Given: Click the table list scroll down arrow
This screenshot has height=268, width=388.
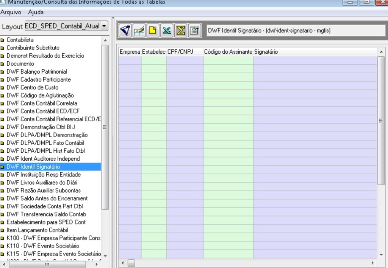Looking at the screenshot, I should pyautogui.click(x=105, y=256).
